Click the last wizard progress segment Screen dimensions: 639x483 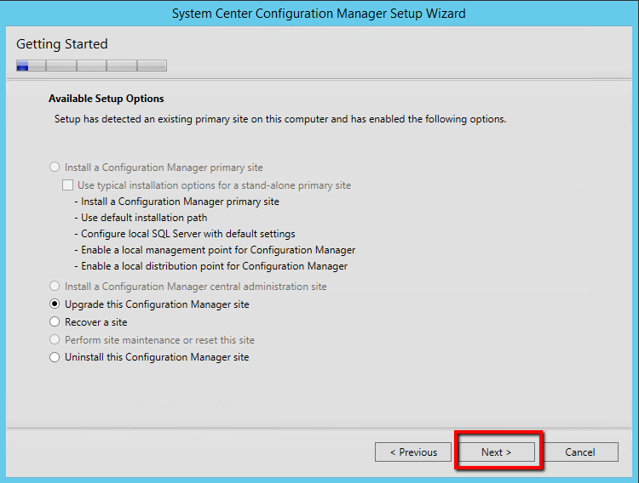coord(153,65)
